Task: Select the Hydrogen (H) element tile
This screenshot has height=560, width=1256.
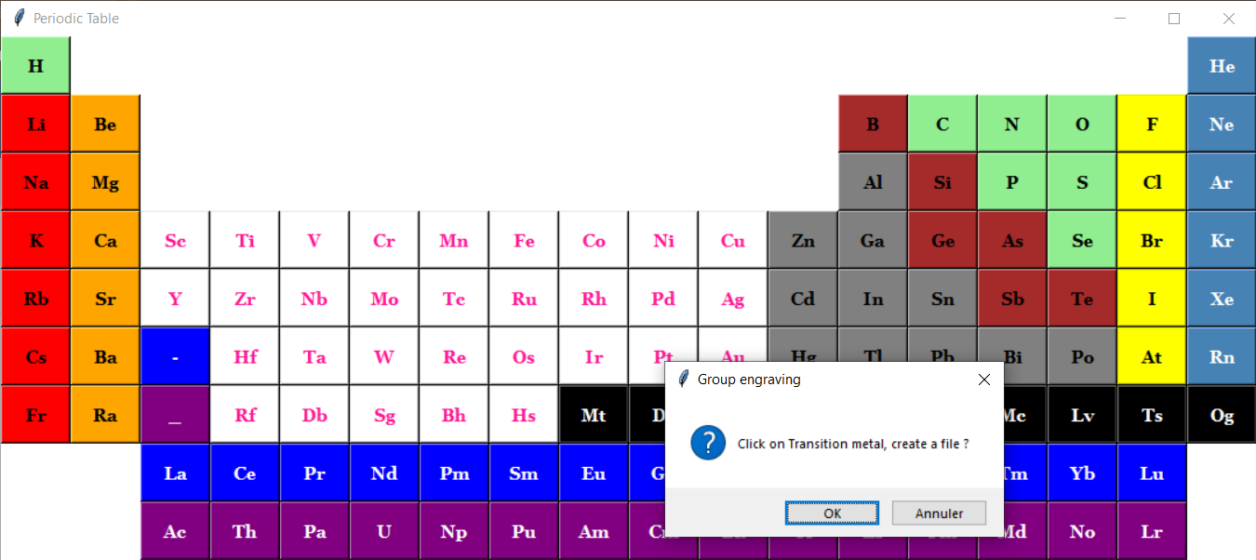Action: pos(35,66)
